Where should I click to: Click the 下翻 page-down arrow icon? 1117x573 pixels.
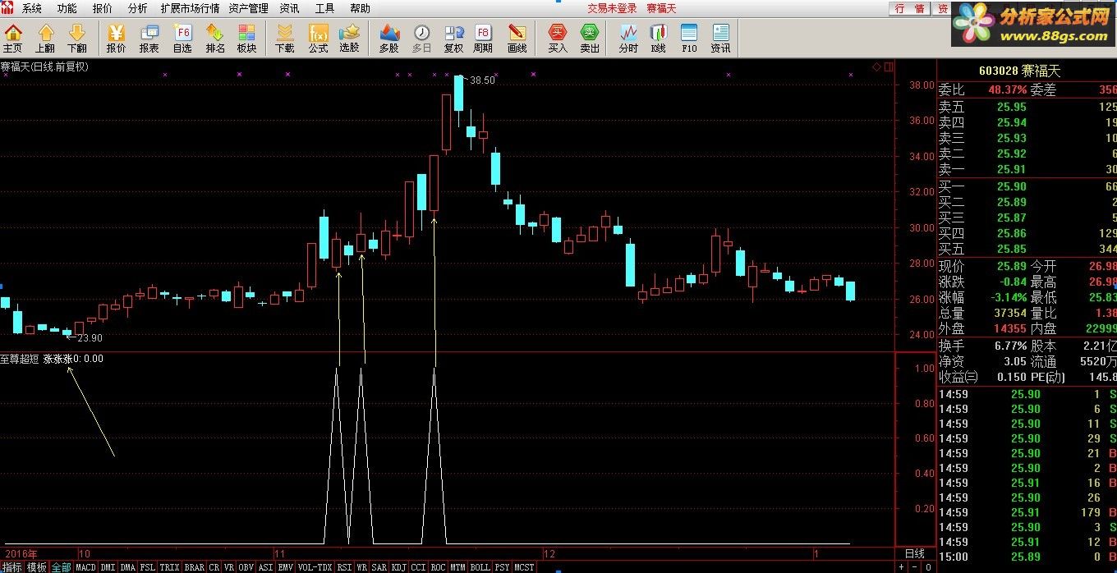point(76,39)
